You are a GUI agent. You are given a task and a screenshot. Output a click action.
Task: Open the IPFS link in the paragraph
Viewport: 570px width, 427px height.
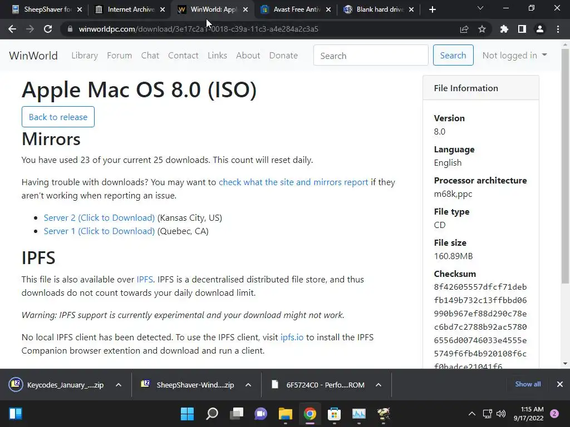click(x=145, y=280)
